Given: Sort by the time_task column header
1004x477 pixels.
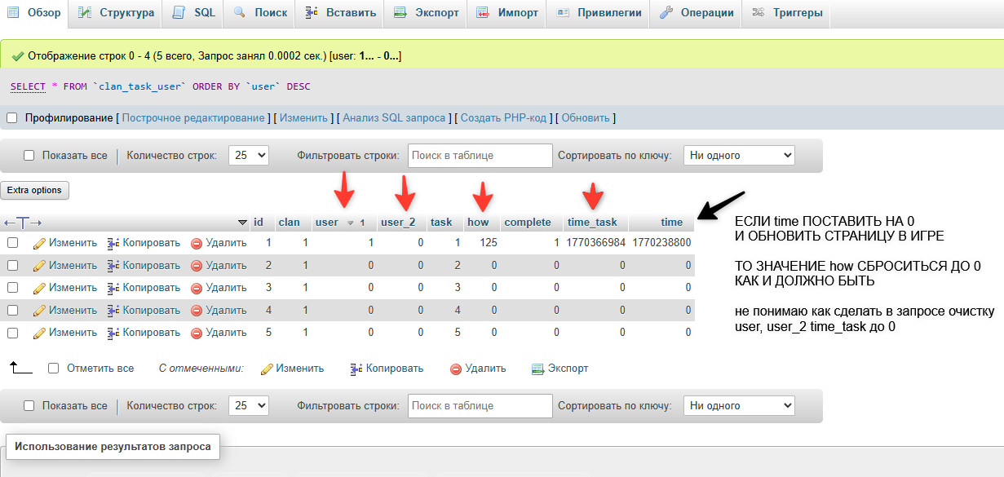Looking at the screenshot, I should click(x=592, y=223).
